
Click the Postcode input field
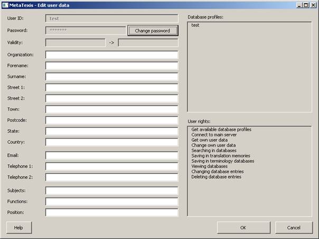tap(111, 120)
